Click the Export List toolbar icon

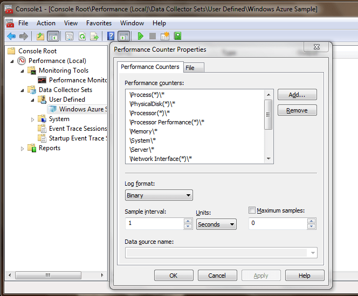94,36
